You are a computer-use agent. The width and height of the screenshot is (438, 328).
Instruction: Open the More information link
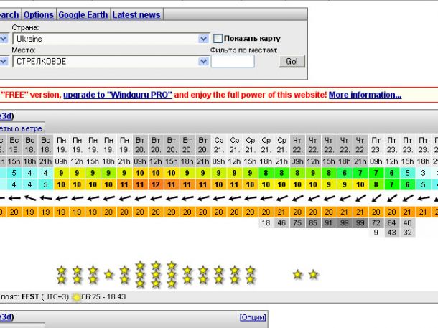tap(365, 95)
